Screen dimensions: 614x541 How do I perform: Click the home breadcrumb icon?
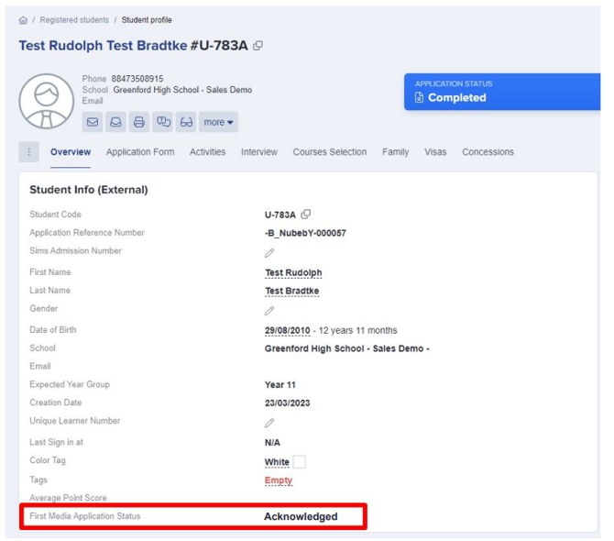pyautogui.click(x=23, y=20)
